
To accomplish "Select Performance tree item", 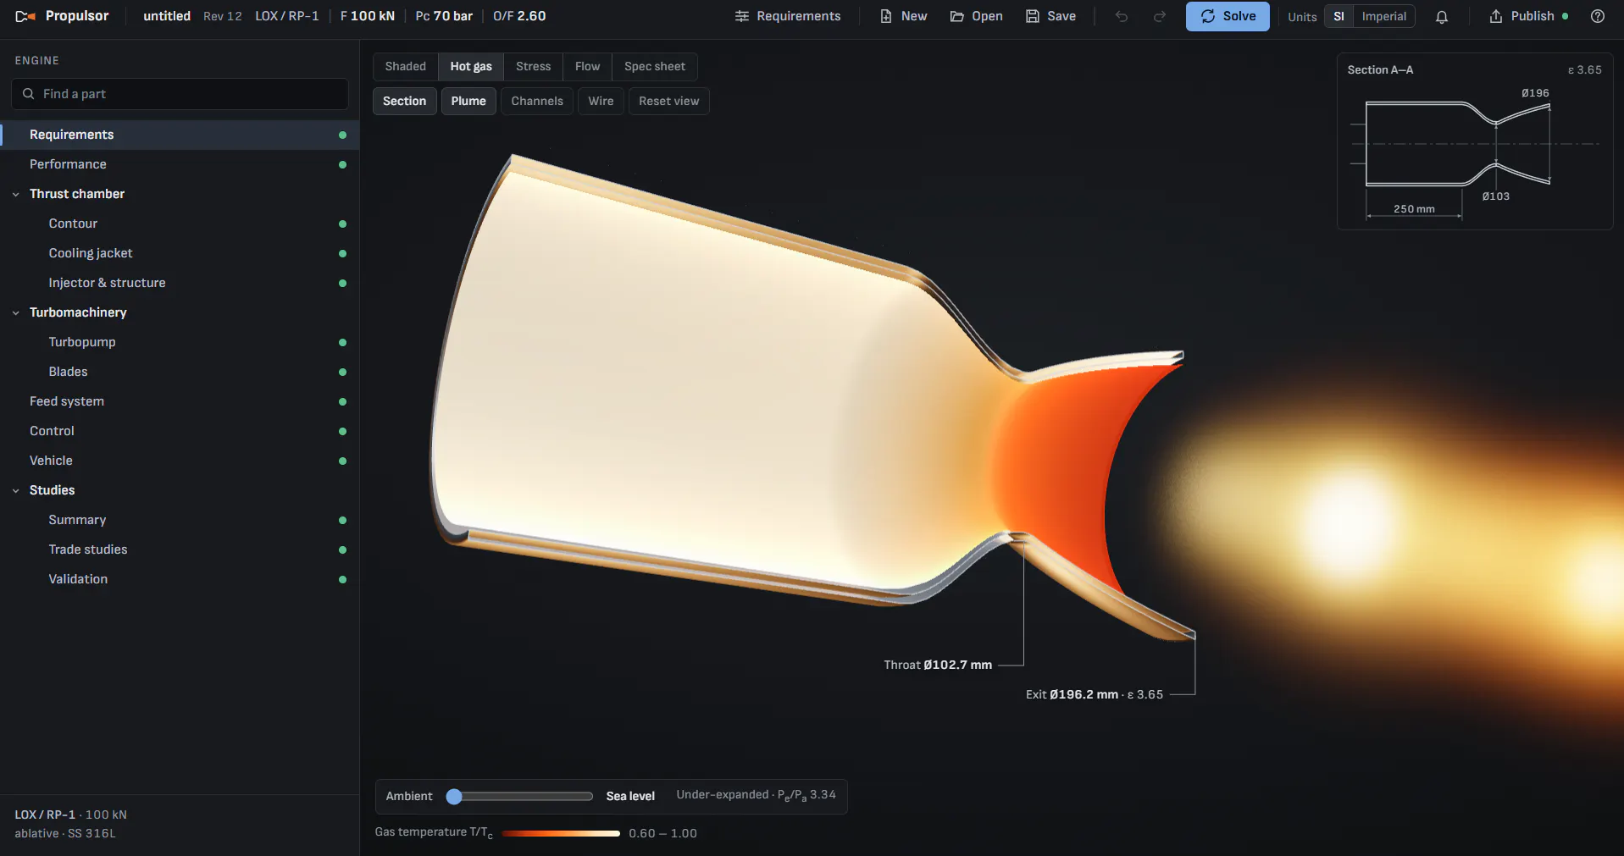I will 180,164.
